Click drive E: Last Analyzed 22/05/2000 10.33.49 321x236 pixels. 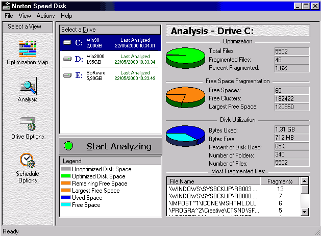(x=135, y=75)
